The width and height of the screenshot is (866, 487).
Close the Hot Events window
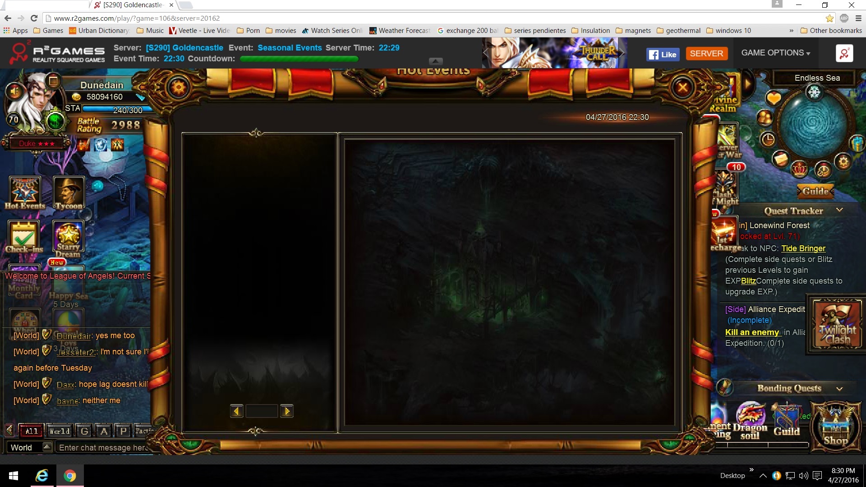tap(682, 87)
